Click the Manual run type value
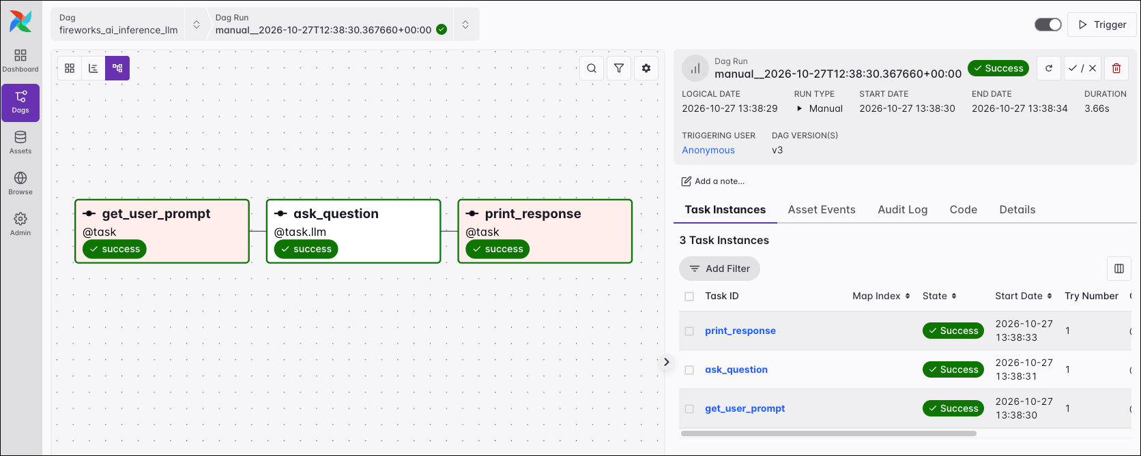This screenshot has height=456, width=1141. [826, 108]
